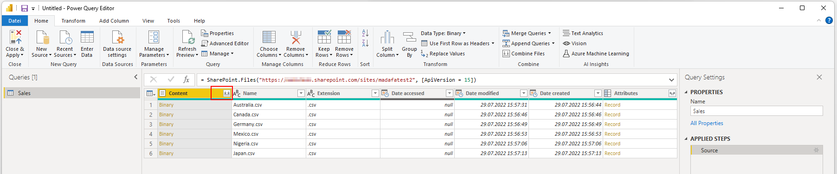Select the Sales query
The height and width of the screenshot is (174, 837).
coord(71,93)
